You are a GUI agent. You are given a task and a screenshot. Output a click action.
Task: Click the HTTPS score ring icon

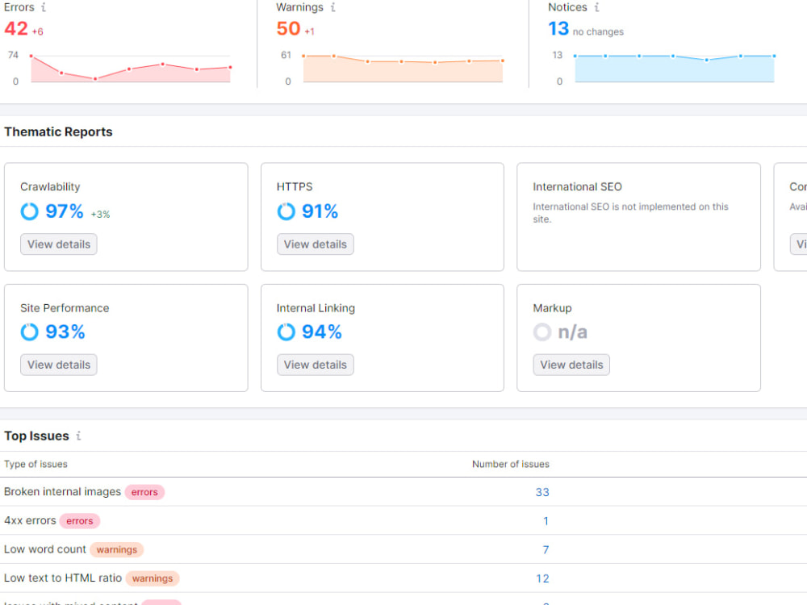(x=286, y=211)
